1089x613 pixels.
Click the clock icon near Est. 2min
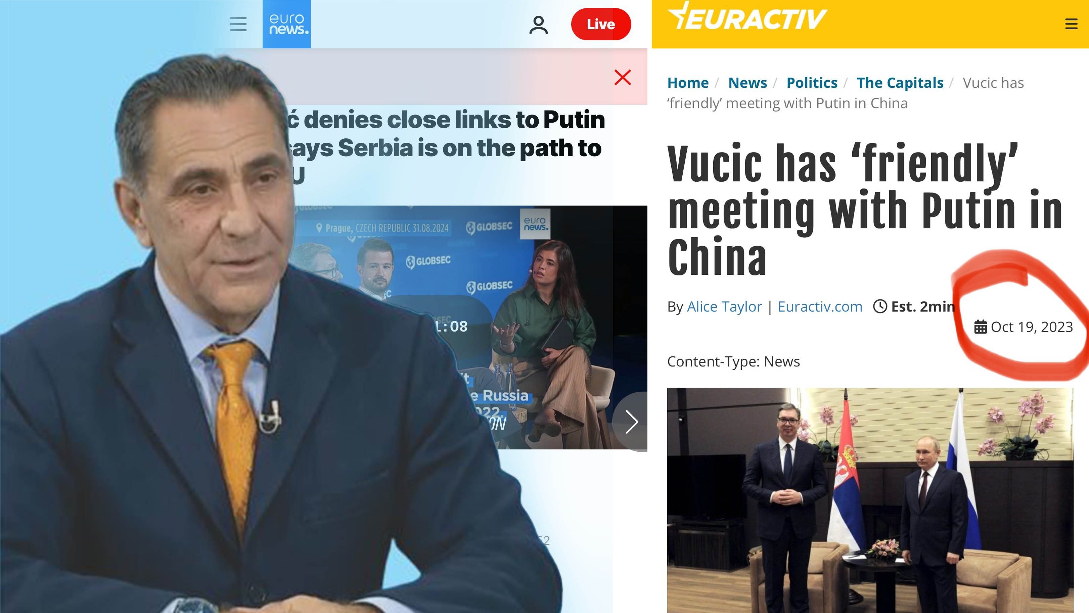[880, 306]
